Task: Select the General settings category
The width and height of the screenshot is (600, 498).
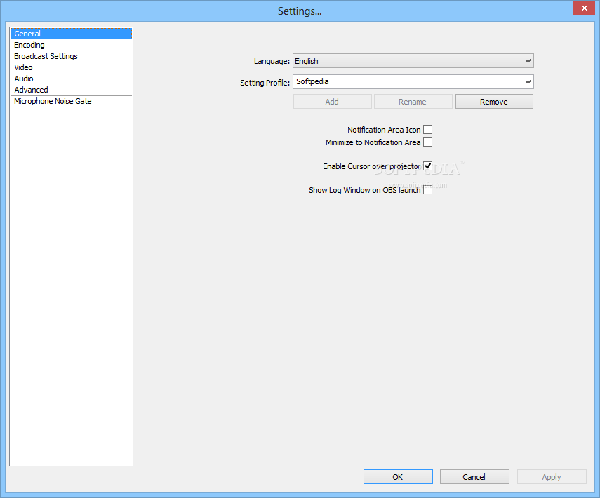Action: tap(71, 34)
